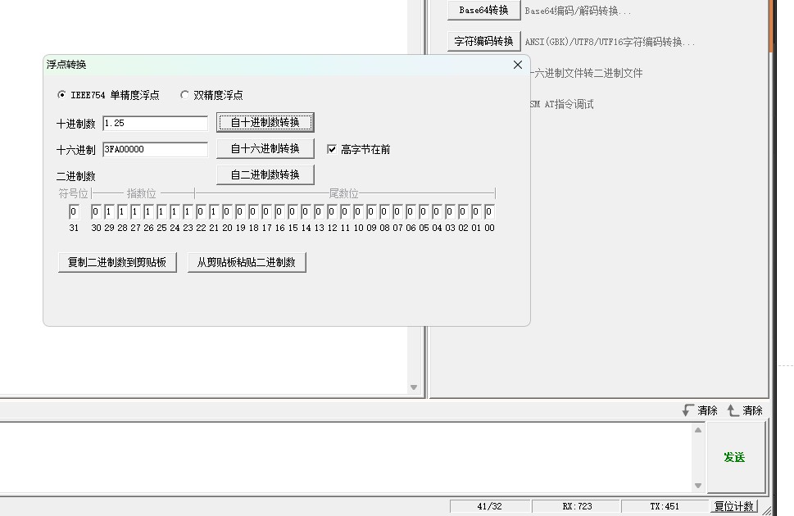Toggle mantissa bit 12

[332, 211]
